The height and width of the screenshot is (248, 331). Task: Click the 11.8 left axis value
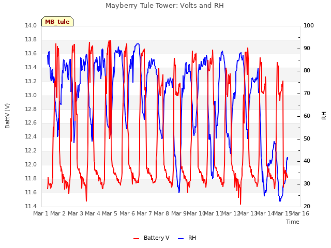coord(31,178)
